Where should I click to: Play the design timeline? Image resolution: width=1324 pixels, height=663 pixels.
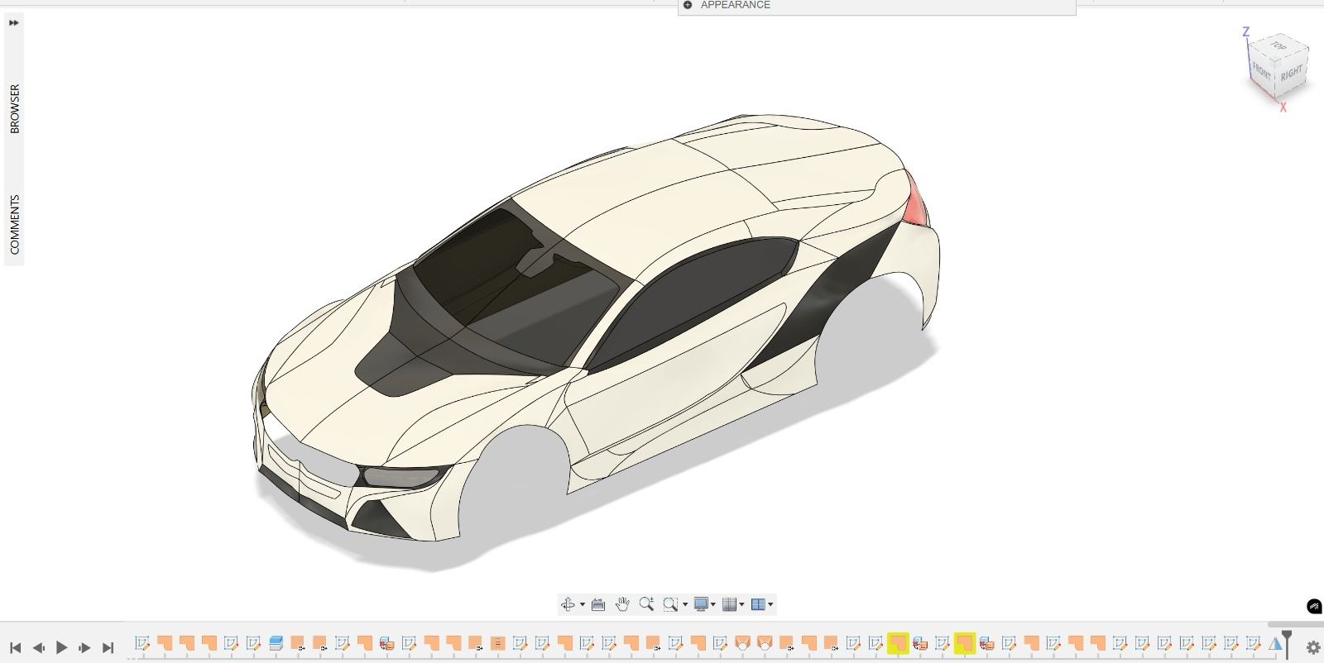61,647
